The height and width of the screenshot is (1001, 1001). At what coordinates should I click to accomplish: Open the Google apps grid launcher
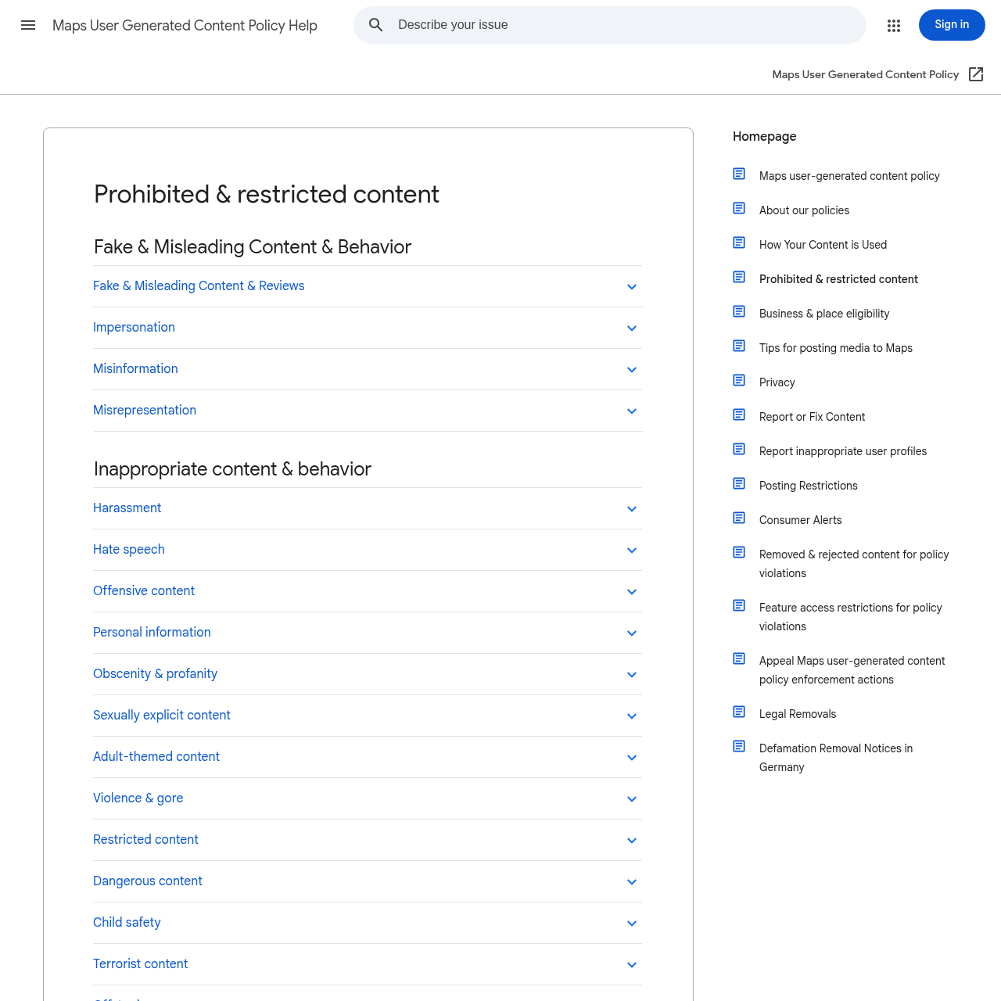tap(894, 25)
